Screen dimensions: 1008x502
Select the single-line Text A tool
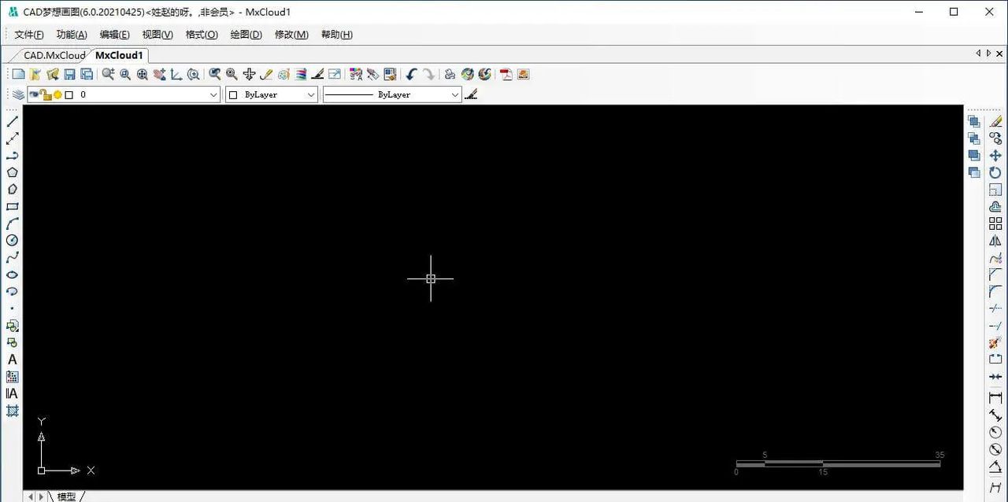12,360
